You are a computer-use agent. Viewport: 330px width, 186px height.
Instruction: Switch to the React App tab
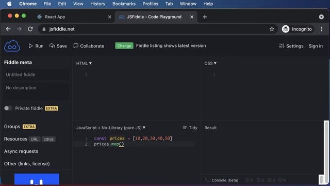pos(73,17)
